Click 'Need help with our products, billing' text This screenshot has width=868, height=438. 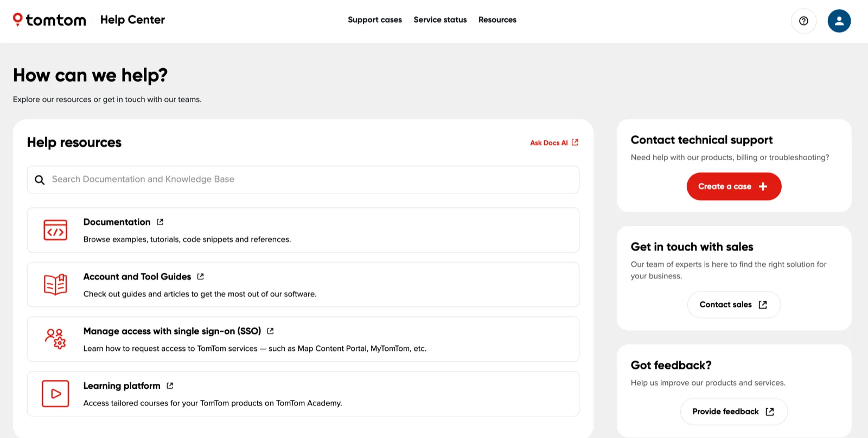pyautogui.click(x=730, y=158)
